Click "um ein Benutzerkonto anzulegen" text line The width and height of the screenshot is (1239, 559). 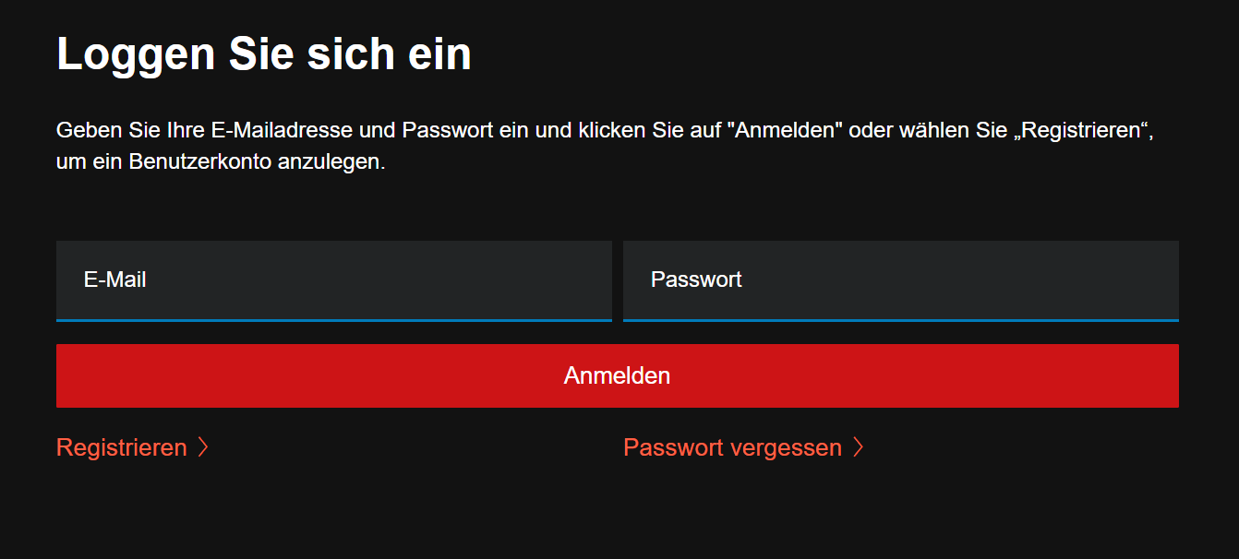(220, 161)
